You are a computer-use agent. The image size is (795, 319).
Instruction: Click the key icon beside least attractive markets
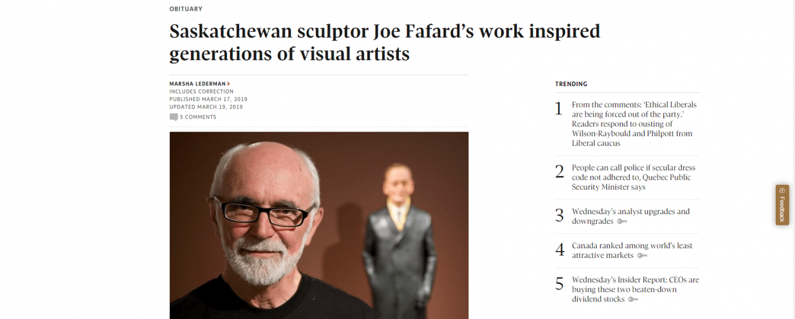coord(642,256)
